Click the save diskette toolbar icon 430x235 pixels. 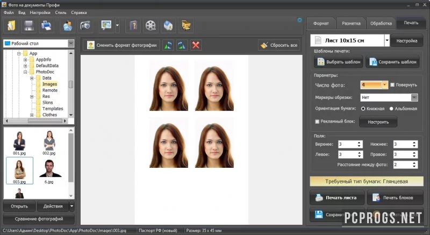(x=29, y=25)
